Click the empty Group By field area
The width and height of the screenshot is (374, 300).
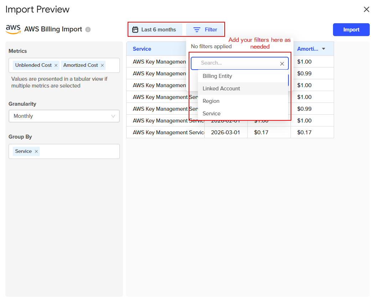click(x=78, y=151)
